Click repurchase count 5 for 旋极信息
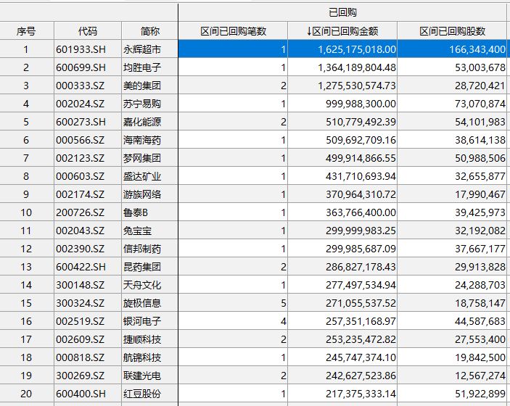Viewport: 510px width, 406px height. [284, 303]
